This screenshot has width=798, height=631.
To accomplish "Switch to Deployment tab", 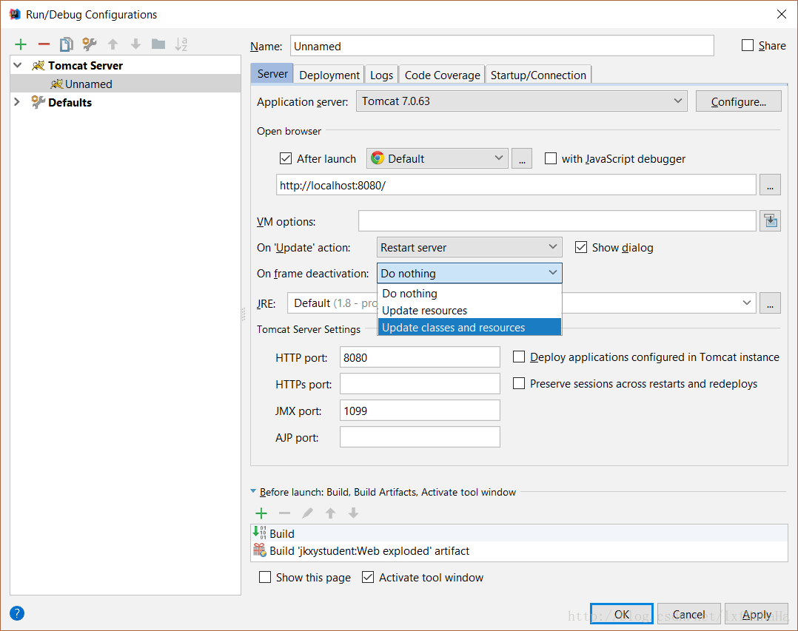I will coord(329,75).
